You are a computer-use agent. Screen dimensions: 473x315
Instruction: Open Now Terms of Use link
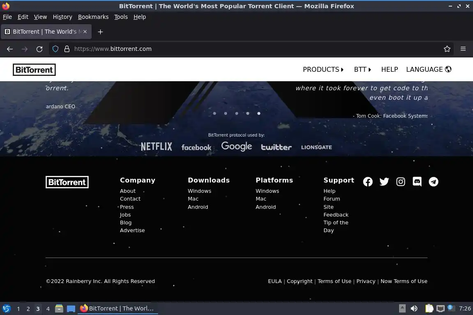tap(404, 281)
